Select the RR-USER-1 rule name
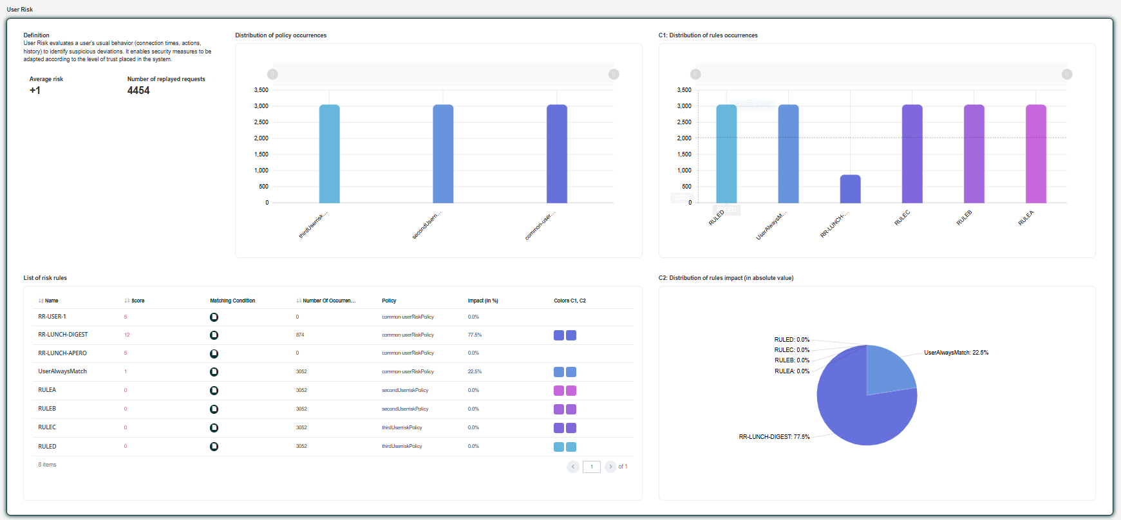 tap(52, 317)
